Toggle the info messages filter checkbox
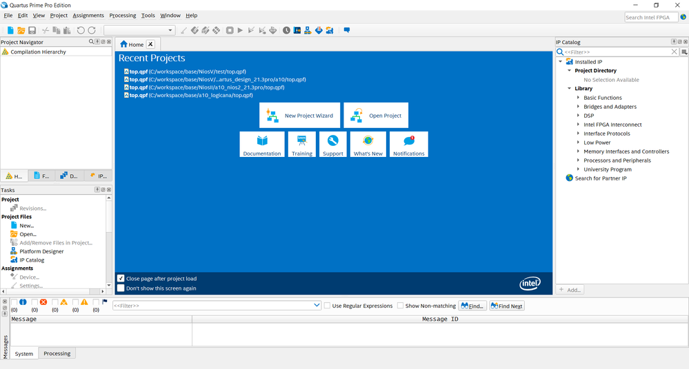This screenshot has width=689, height=369. pyautogui.click(x=14, y=302)
